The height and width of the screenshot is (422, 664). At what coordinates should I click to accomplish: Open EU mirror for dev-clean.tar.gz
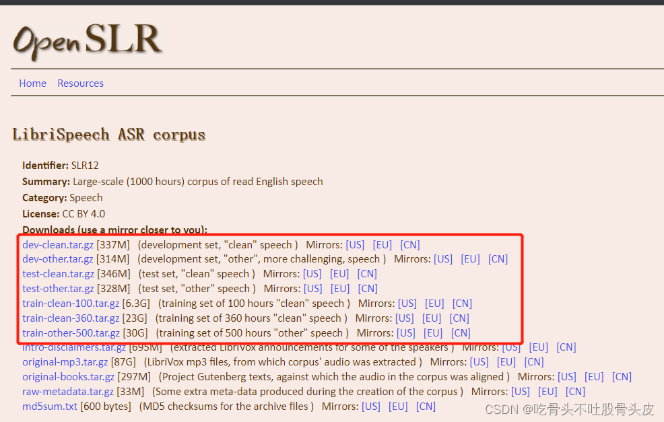(x=382, y=244)
